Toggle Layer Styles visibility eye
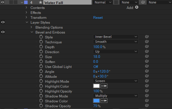 3,22
